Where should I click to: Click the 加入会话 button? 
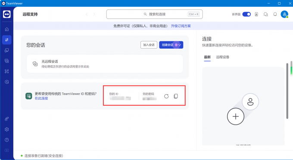pos(149,45)
